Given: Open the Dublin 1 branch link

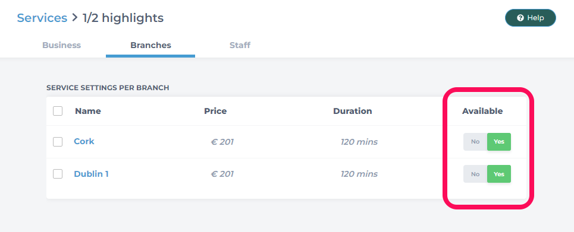Looking at the screenshot, I should (x=91, y=174).
